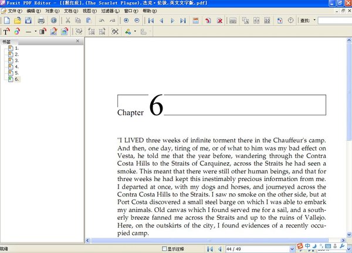352x253 pixels.
Task: Go to next page in top toolbar
Action: pos(172,20)
